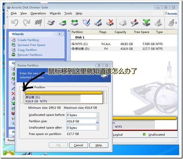The height and width of the screenshot is (159, 183).
Task: Sort by the Capacity column header
Action: pyautogui.click(x=124, y=32)
